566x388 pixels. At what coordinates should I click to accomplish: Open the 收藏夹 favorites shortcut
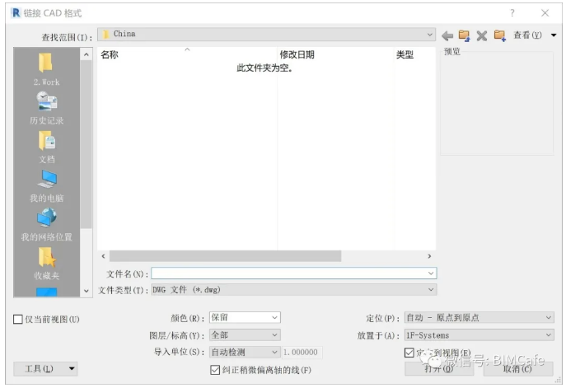[x=46, y=264]
